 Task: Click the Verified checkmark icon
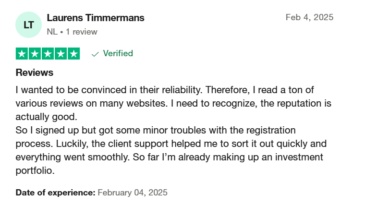point(95,54)
